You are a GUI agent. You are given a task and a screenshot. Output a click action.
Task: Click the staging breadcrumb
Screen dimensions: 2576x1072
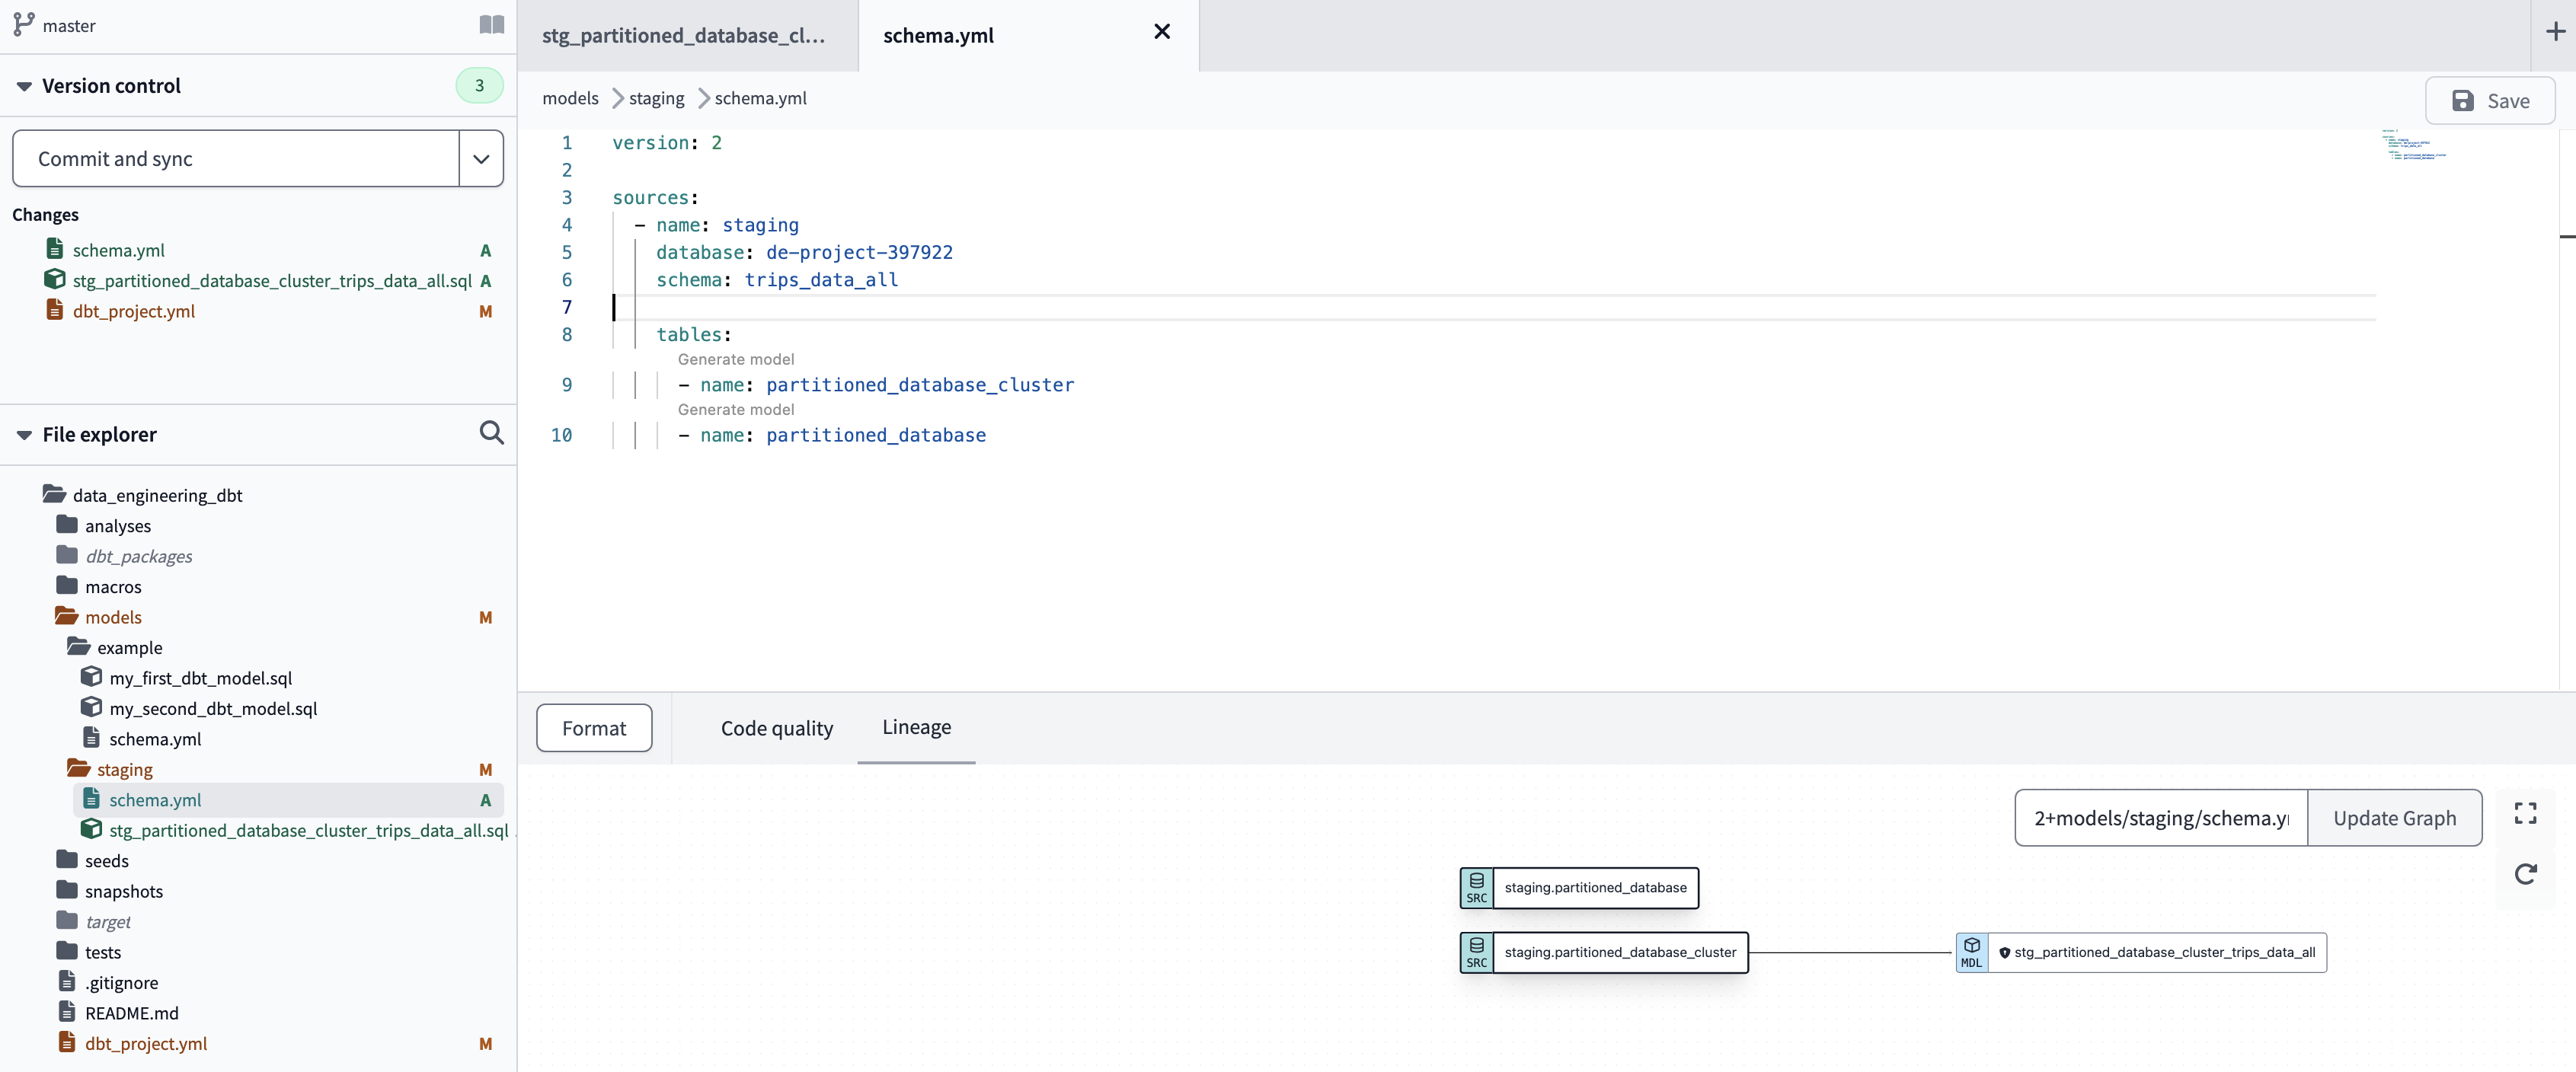[x=656, y=98]
